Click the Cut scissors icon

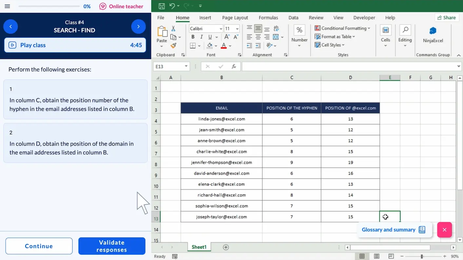(173, 29)
